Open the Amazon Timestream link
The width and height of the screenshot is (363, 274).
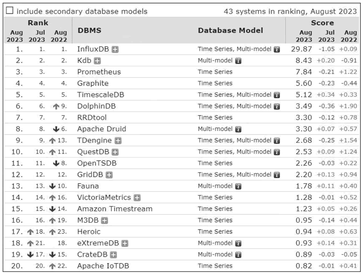tap(114, 209)
